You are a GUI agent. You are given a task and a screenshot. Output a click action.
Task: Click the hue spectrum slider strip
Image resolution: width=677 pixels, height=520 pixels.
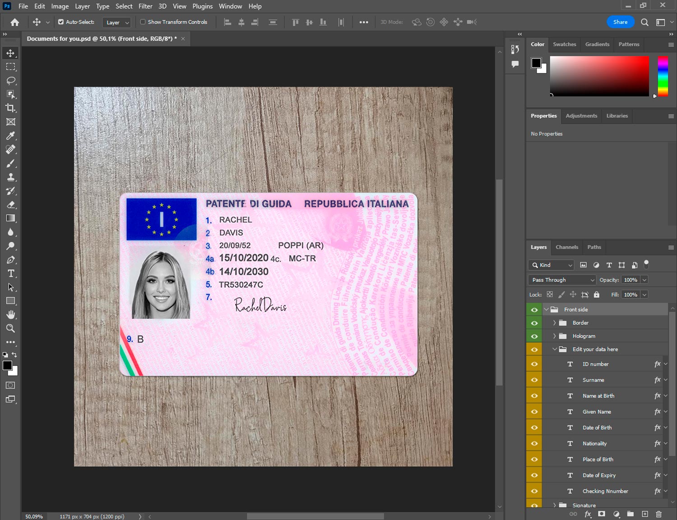662,76
